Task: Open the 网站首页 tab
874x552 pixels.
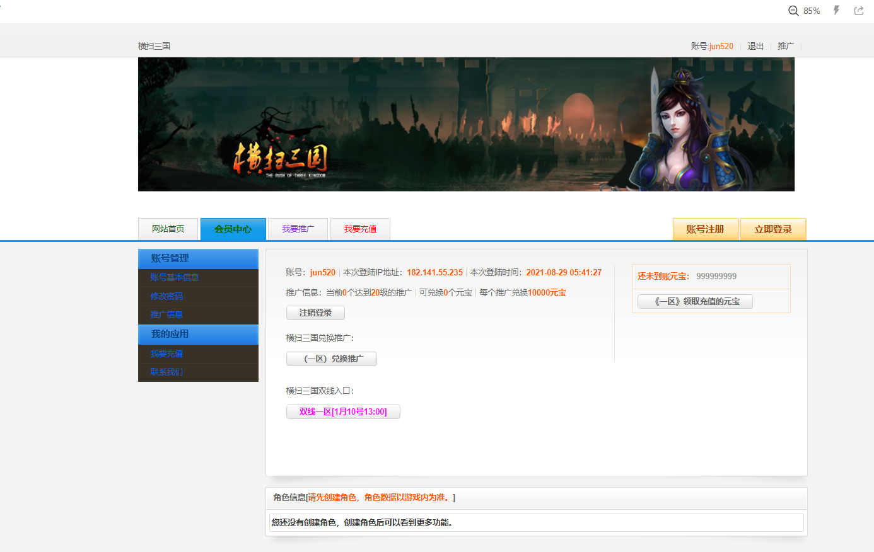Action: 168,229
